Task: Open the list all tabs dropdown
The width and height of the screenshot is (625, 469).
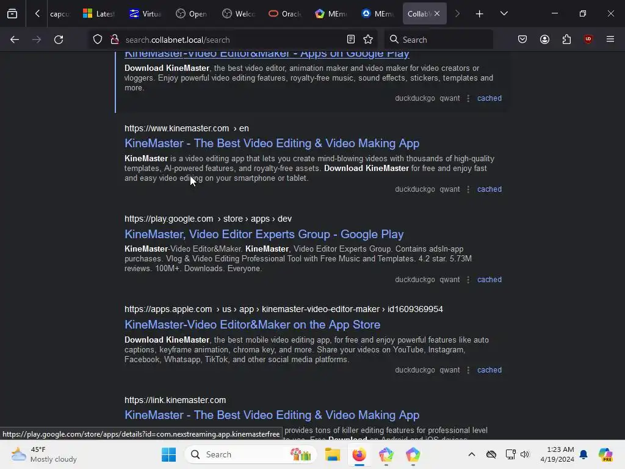Action: point(504,13)
